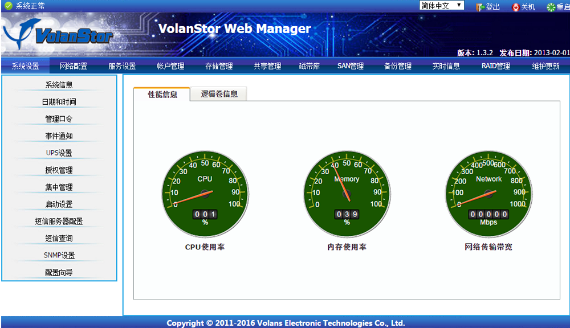Open the 网络配置 menu
This screenshot has width=570, height=328.
74,66
